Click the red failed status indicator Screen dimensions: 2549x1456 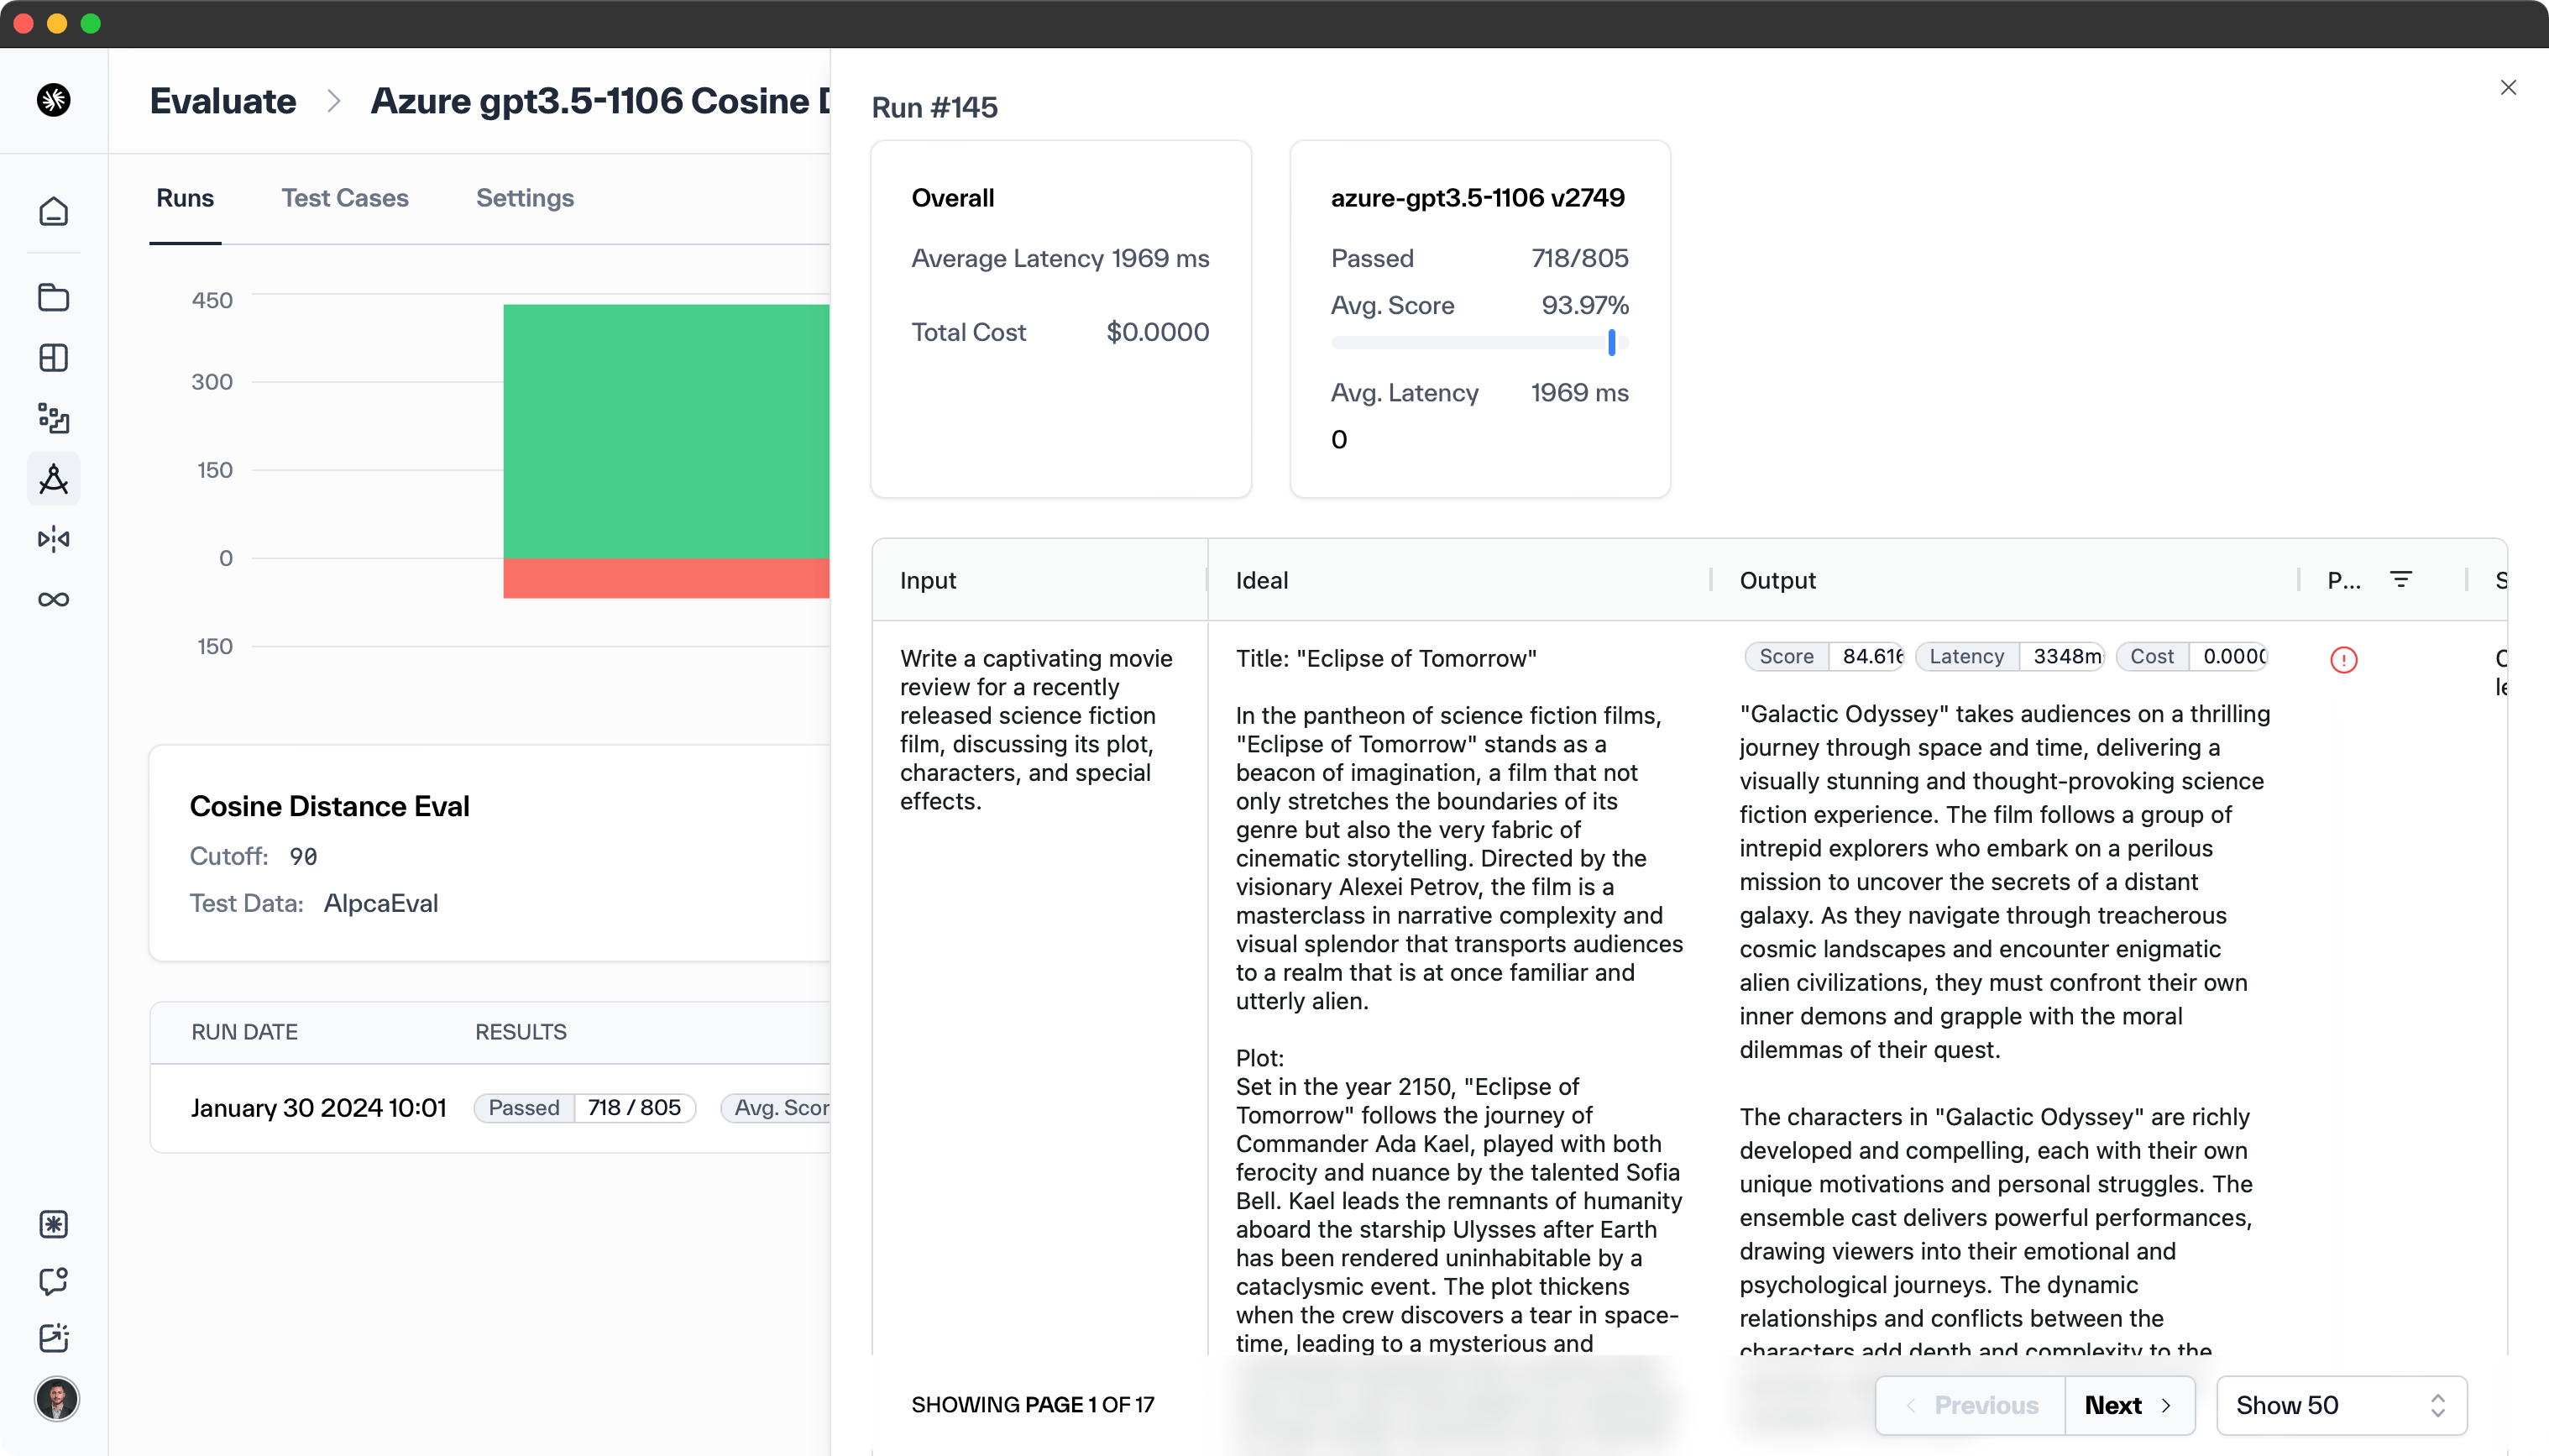pyautogui.click(x=2343, y=660)
